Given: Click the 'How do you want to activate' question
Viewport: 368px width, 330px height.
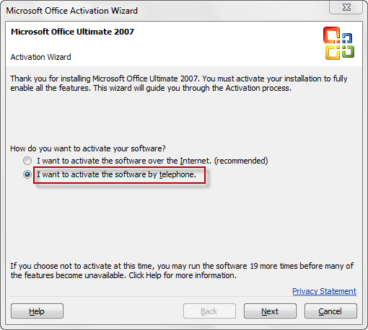Looking at the screenshot, I should pyautogui.click(x=88, y=148).
